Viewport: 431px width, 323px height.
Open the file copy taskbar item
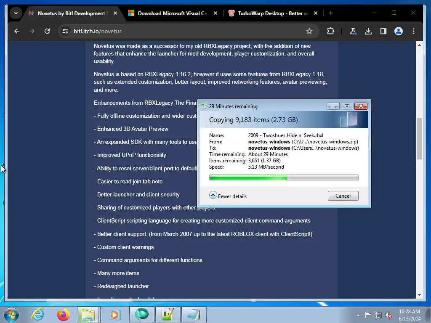click(194, 315)
